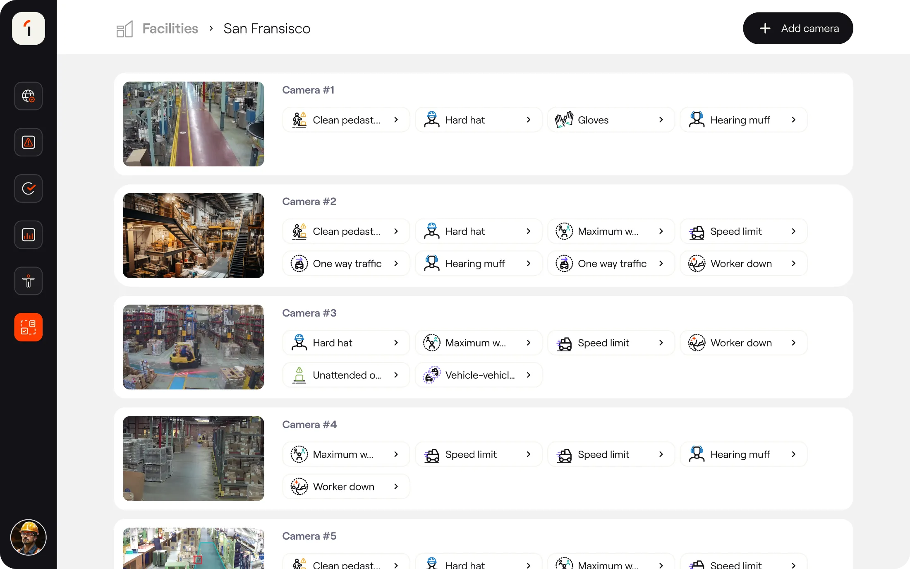The image size is (910, 569).
Task: Select the San Fransisco breadcrumb item
Action: (x=266, y=28)
